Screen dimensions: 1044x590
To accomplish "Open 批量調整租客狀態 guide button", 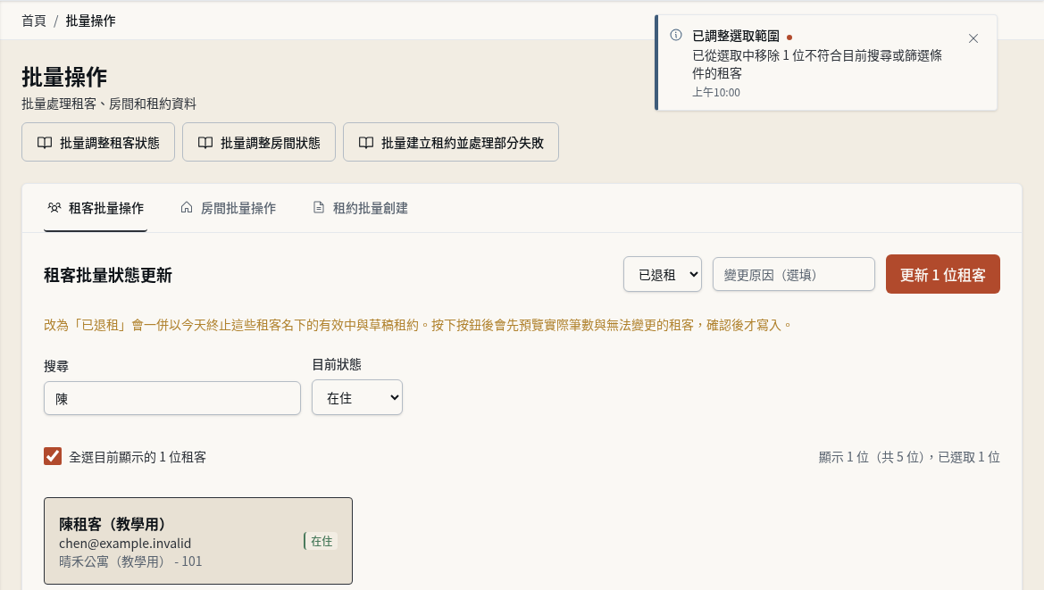I will 98,142.
